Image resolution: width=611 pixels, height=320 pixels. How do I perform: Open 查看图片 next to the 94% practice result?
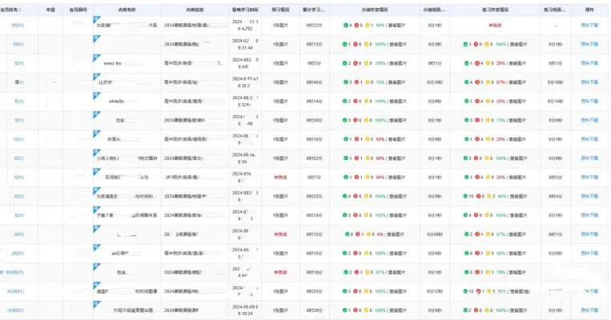(519, 196)
